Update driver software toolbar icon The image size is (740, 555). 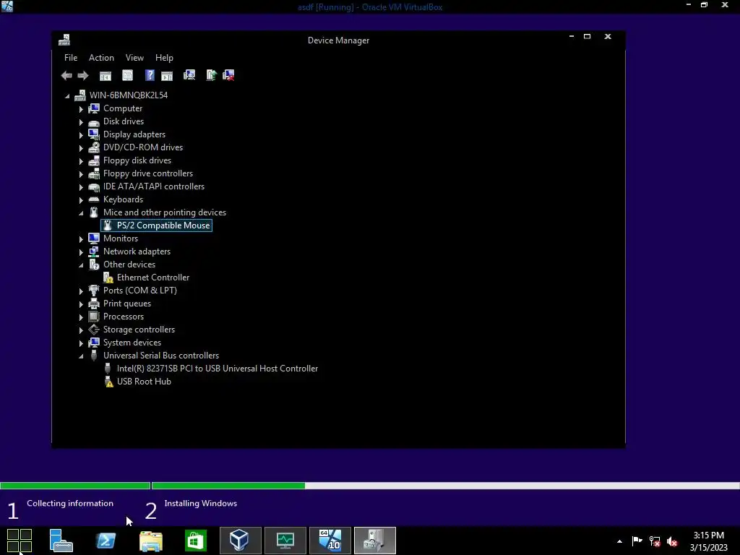pyautogui.click(x=211, y=75)
